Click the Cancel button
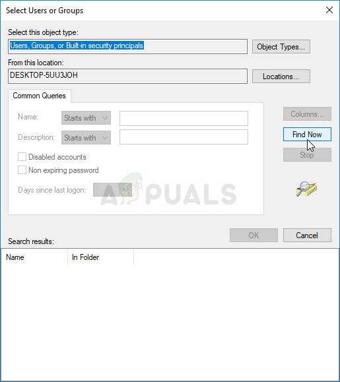The width and height of the screenshot is (340, 382). tap(307, 235)
